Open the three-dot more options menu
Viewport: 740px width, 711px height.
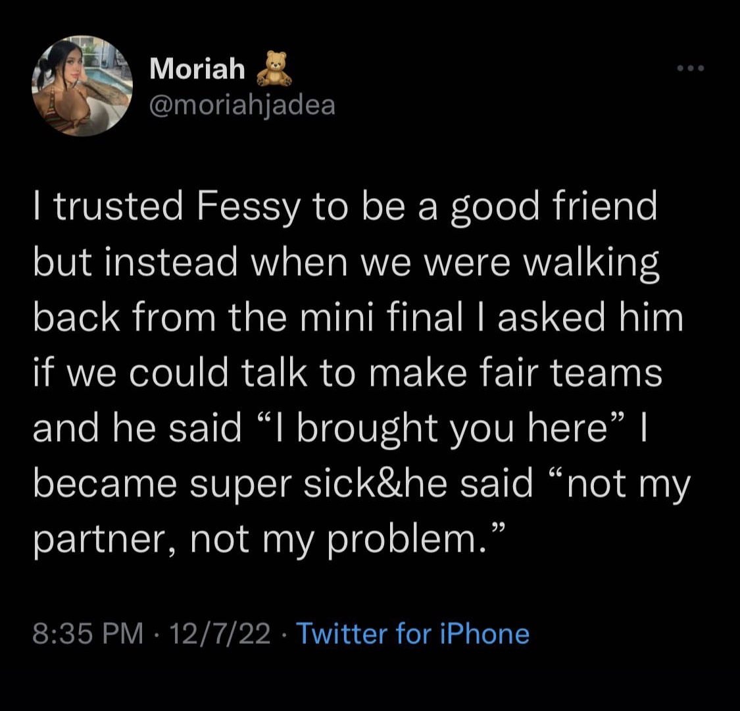tap(691, 68)
